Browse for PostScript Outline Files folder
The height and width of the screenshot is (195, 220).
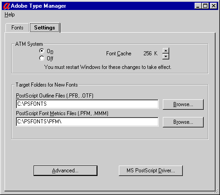point(183,104)
